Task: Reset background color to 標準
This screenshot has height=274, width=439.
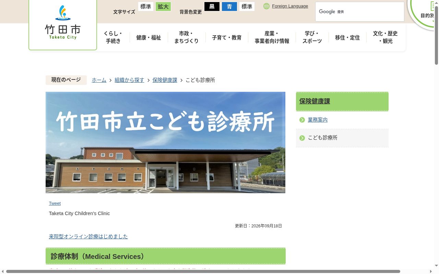Action: tap(247, 7)
